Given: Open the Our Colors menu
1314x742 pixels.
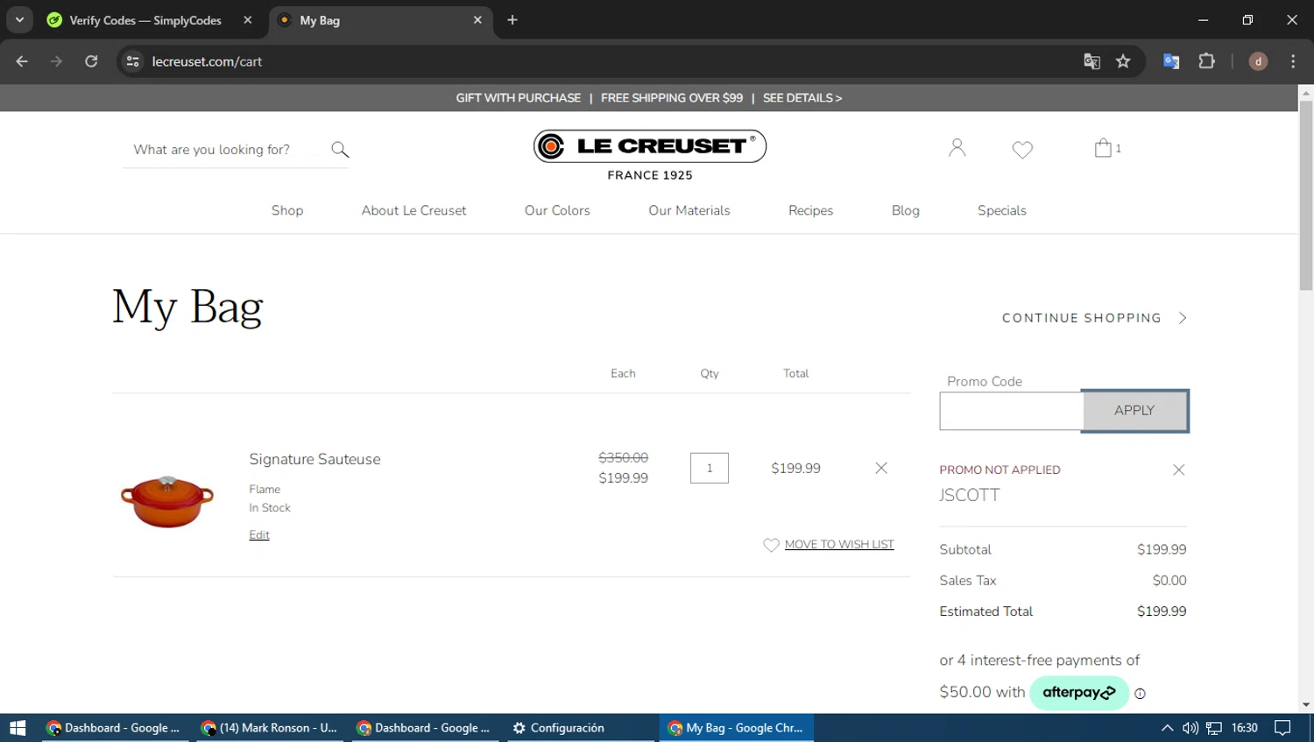Looking at the screenshot, I should tap(557, 210).
